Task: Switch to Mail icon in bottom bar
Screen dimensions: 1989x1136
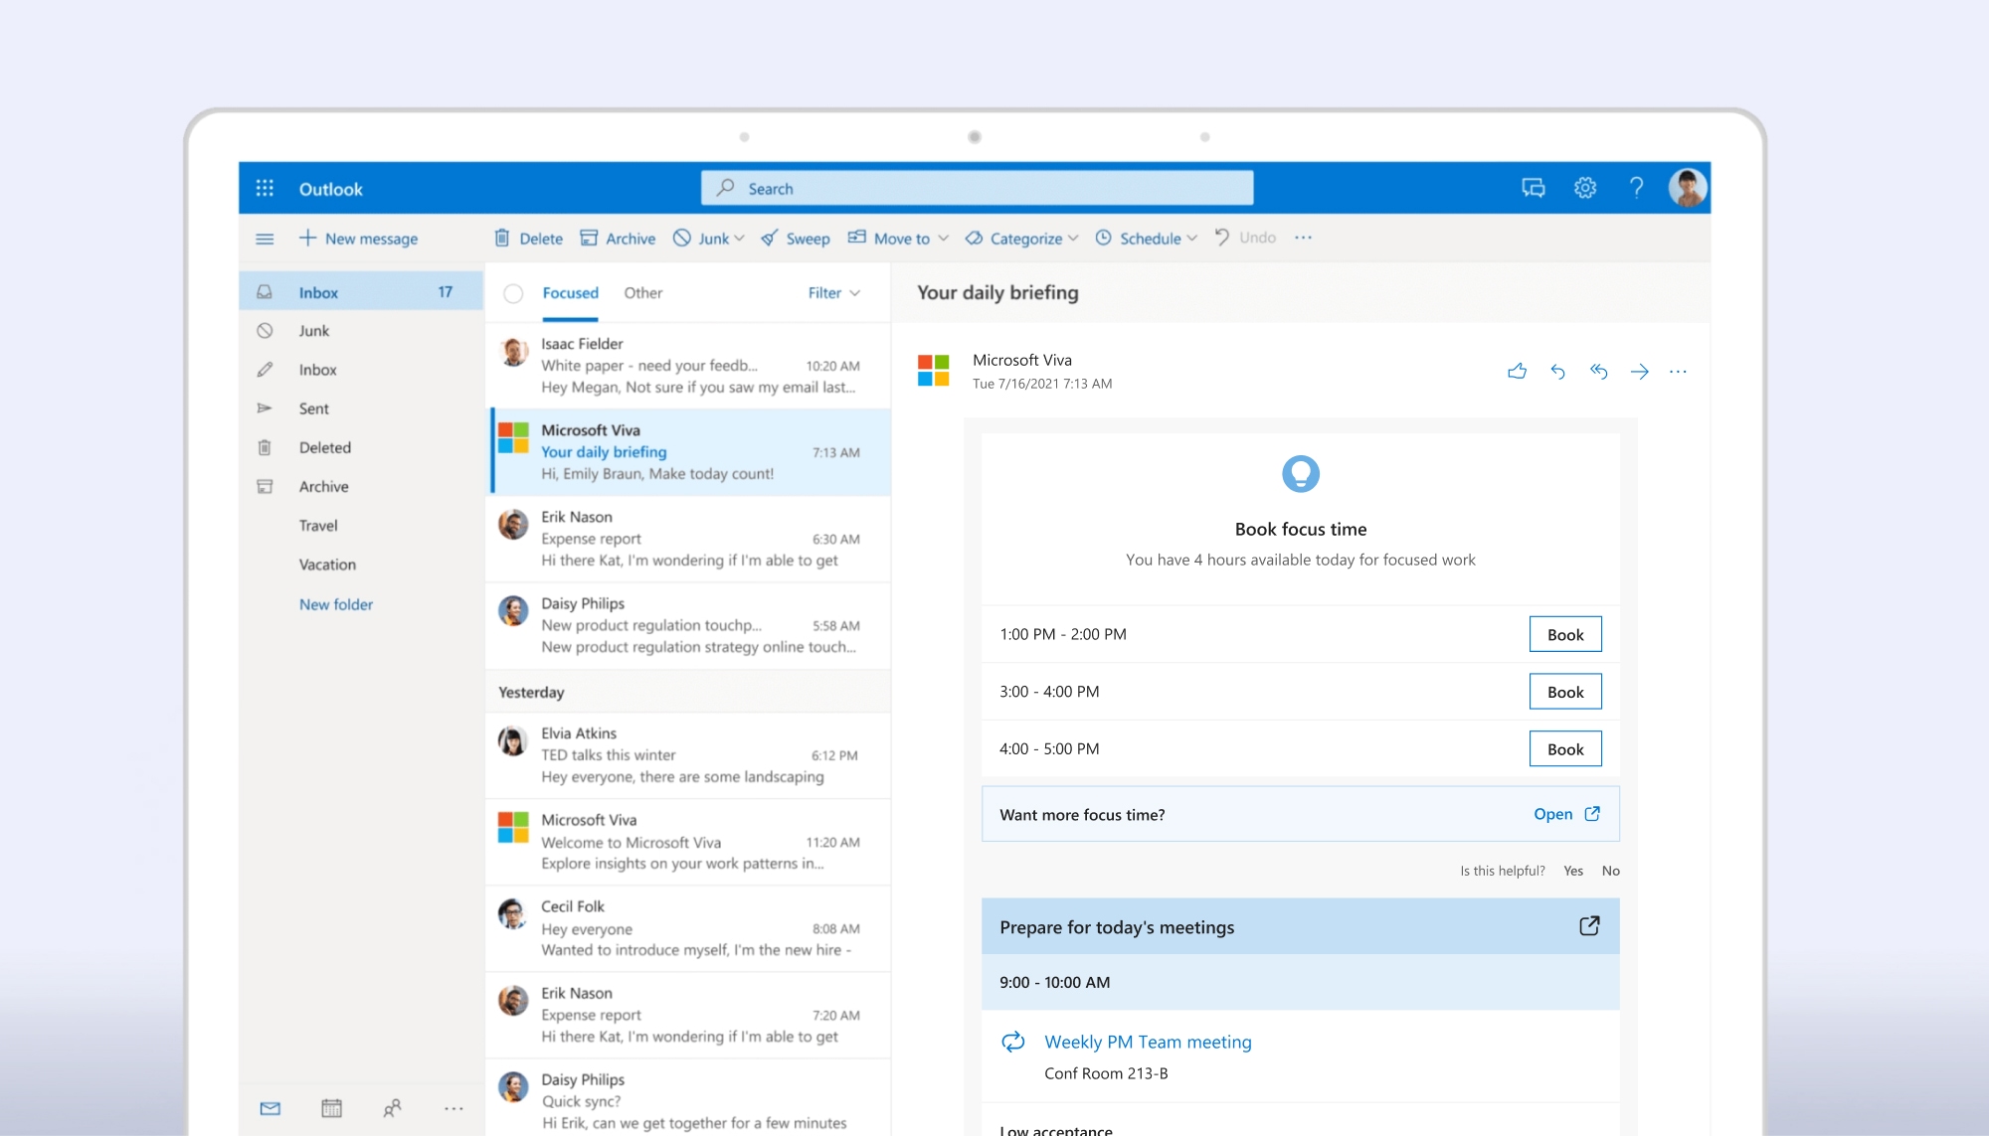Action: 270,1108
